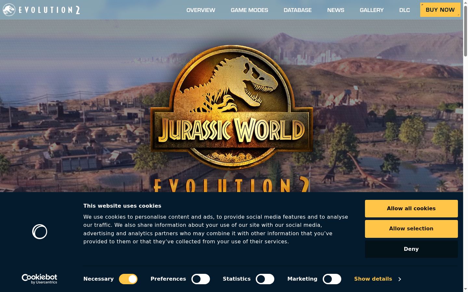Viewport: 468px width, 292px height.
Task: Accept with Allow all cookies button
Action: coord(411,209)
